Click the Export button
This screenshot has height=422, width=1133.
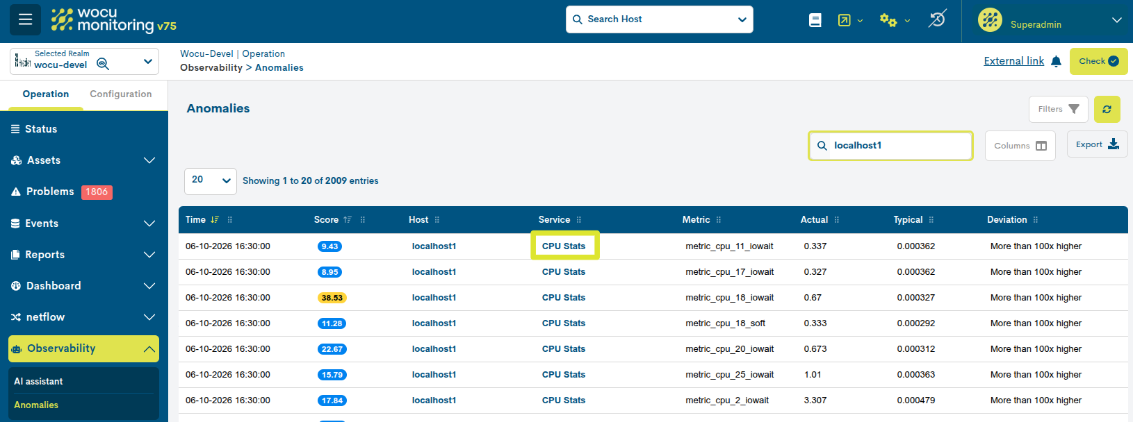1098,144
